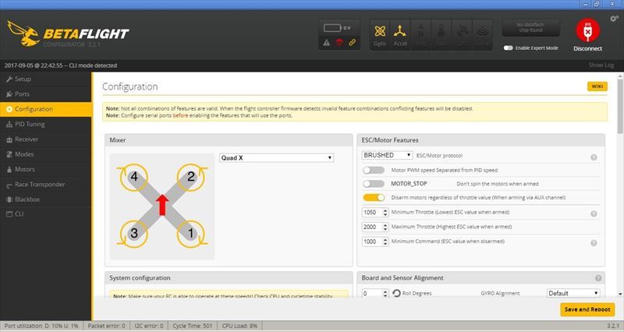Click motor 1 in the mixer diagram
The height and width of the screenshot is (332, 624).
tap(190, 233)
